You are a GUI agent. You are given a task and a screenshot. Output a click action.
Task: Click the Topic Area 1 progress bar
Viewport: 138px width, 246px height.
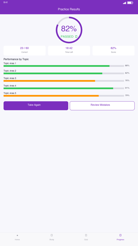click(x=64, y=66)
